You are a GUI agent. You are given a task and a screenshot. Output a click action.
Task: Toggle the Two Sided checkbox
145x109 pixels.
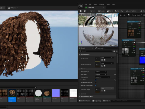click(96, 80)
